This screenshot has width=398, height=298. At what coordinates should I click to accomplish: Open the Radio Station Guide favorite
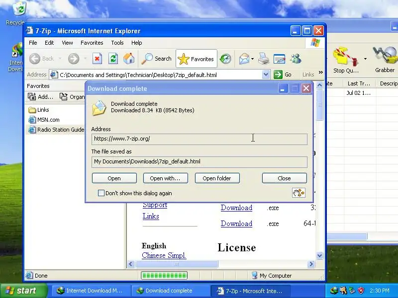pyautogui.click(x=56, y=130)
